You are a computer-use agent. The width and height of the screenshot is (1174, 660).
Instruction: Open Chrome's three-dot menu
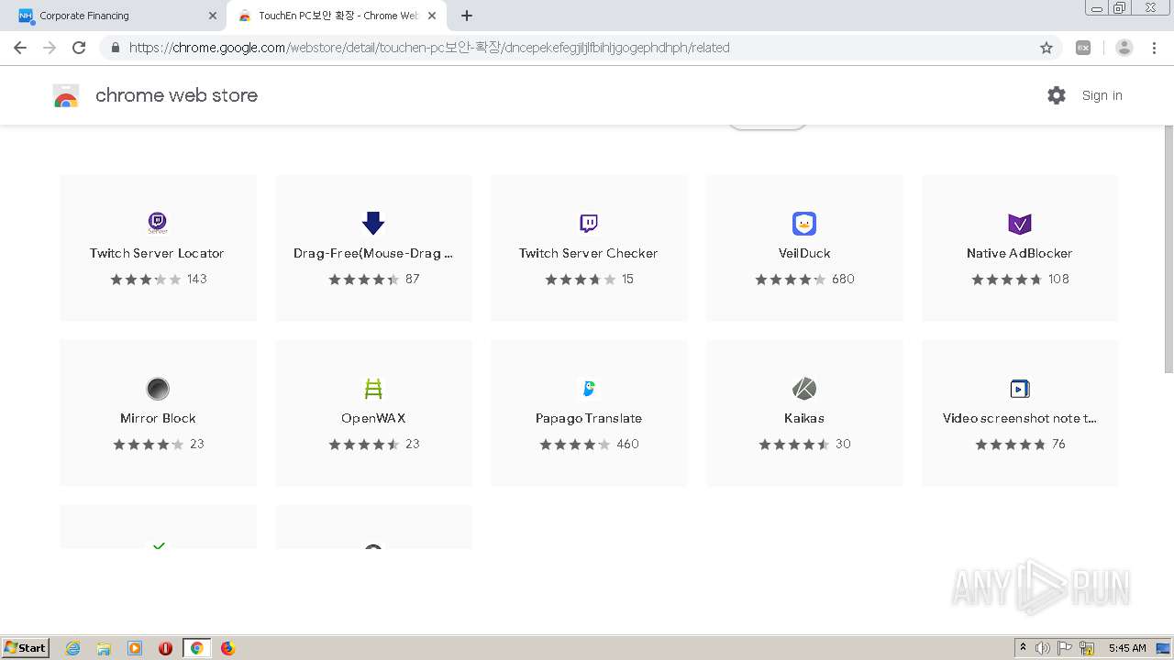click(1155, 48)
